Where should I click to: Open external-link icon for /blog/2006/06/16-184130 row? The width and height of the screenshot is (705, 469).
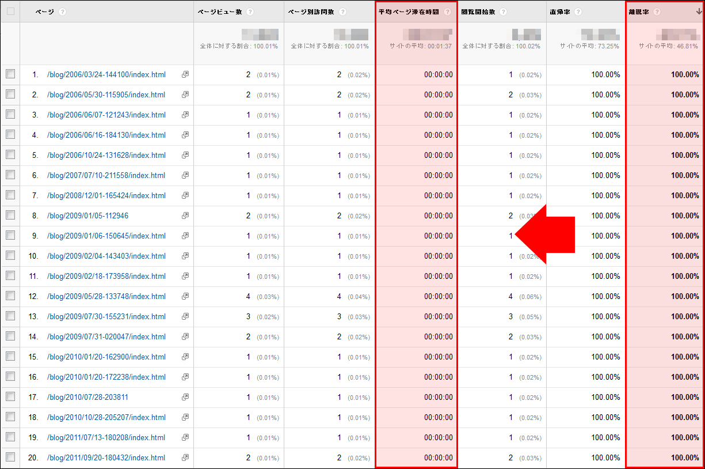coord(185,135)
